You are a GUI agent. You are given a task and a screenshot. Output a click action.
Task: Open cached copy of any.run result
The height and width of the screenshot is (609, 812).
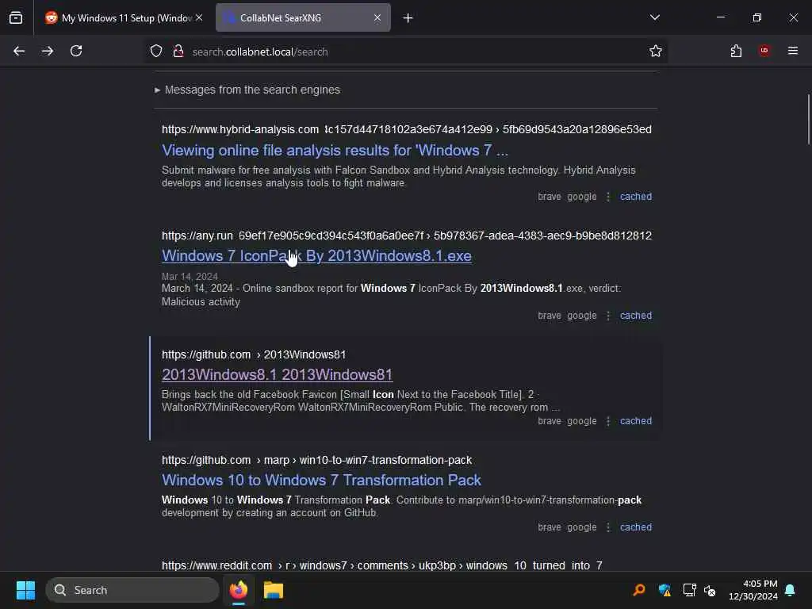point(636,316)
